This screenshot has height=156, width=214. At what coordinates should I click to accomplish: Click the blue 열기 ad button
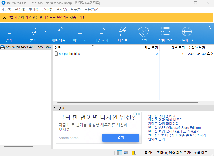[121, 138]
